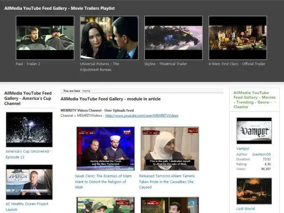The image size is (284, 213).
Task: Click the Lost World title link
Action: [x=245, y=209]
